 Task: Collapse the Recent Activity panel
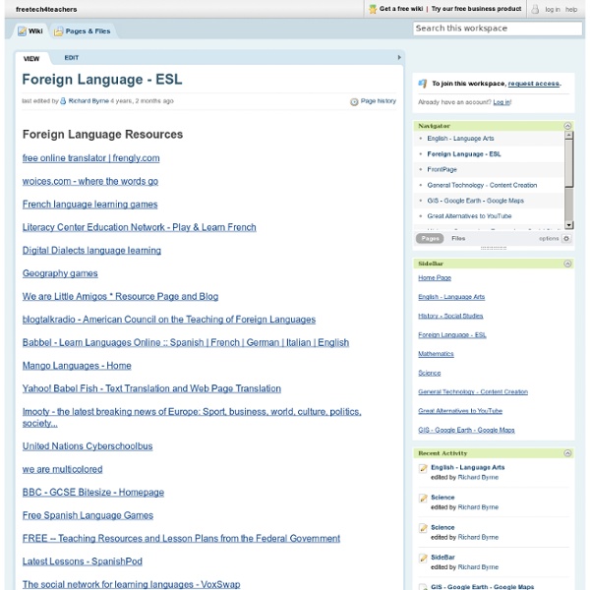[x=567, y=453]
